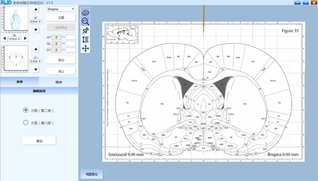Screen dimensions: 318x181
Task: Click the AP target input field
Action: pyautogui.click(x=70, y=37)
